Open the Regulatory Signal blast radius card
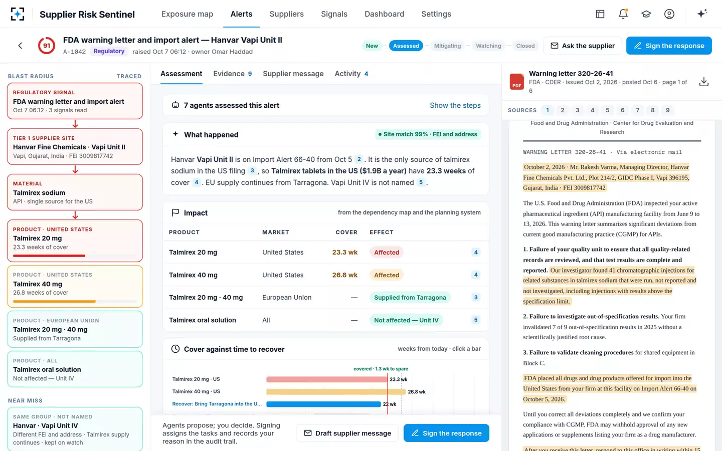The height and width of the screenshot is (451, 722). (75, 101)
